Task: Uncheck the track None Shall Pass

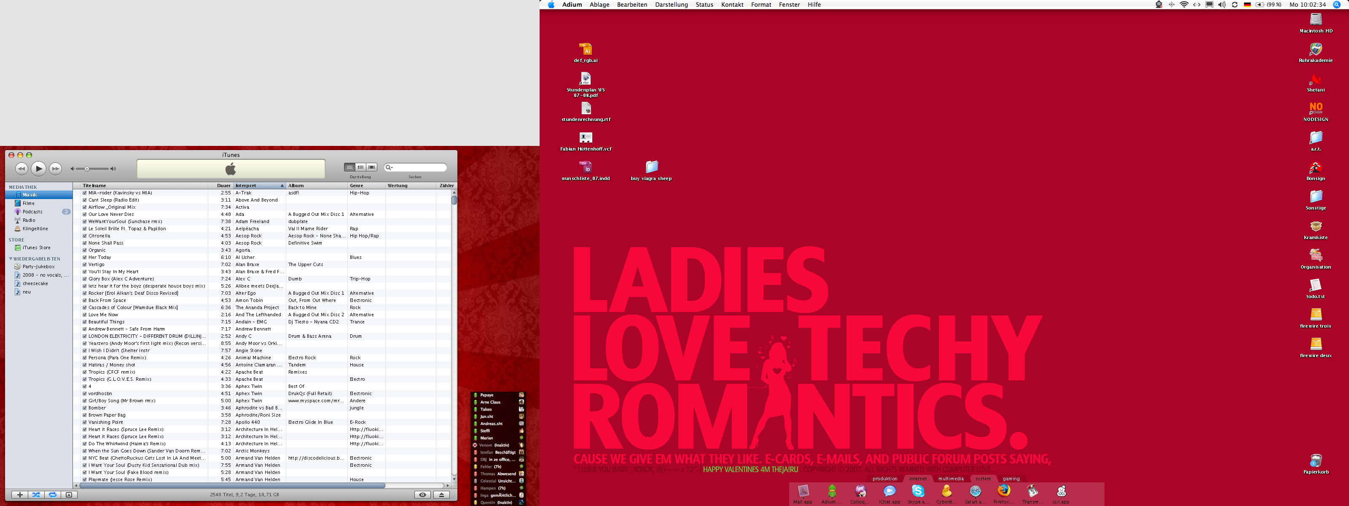Action: tap(84, 243)
